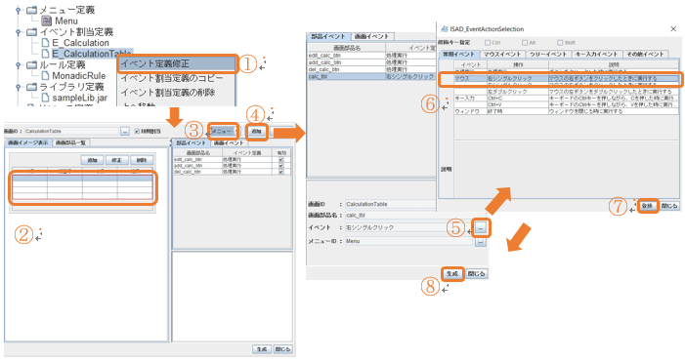Click the sampleLib.jar file icon

point(45,98)
